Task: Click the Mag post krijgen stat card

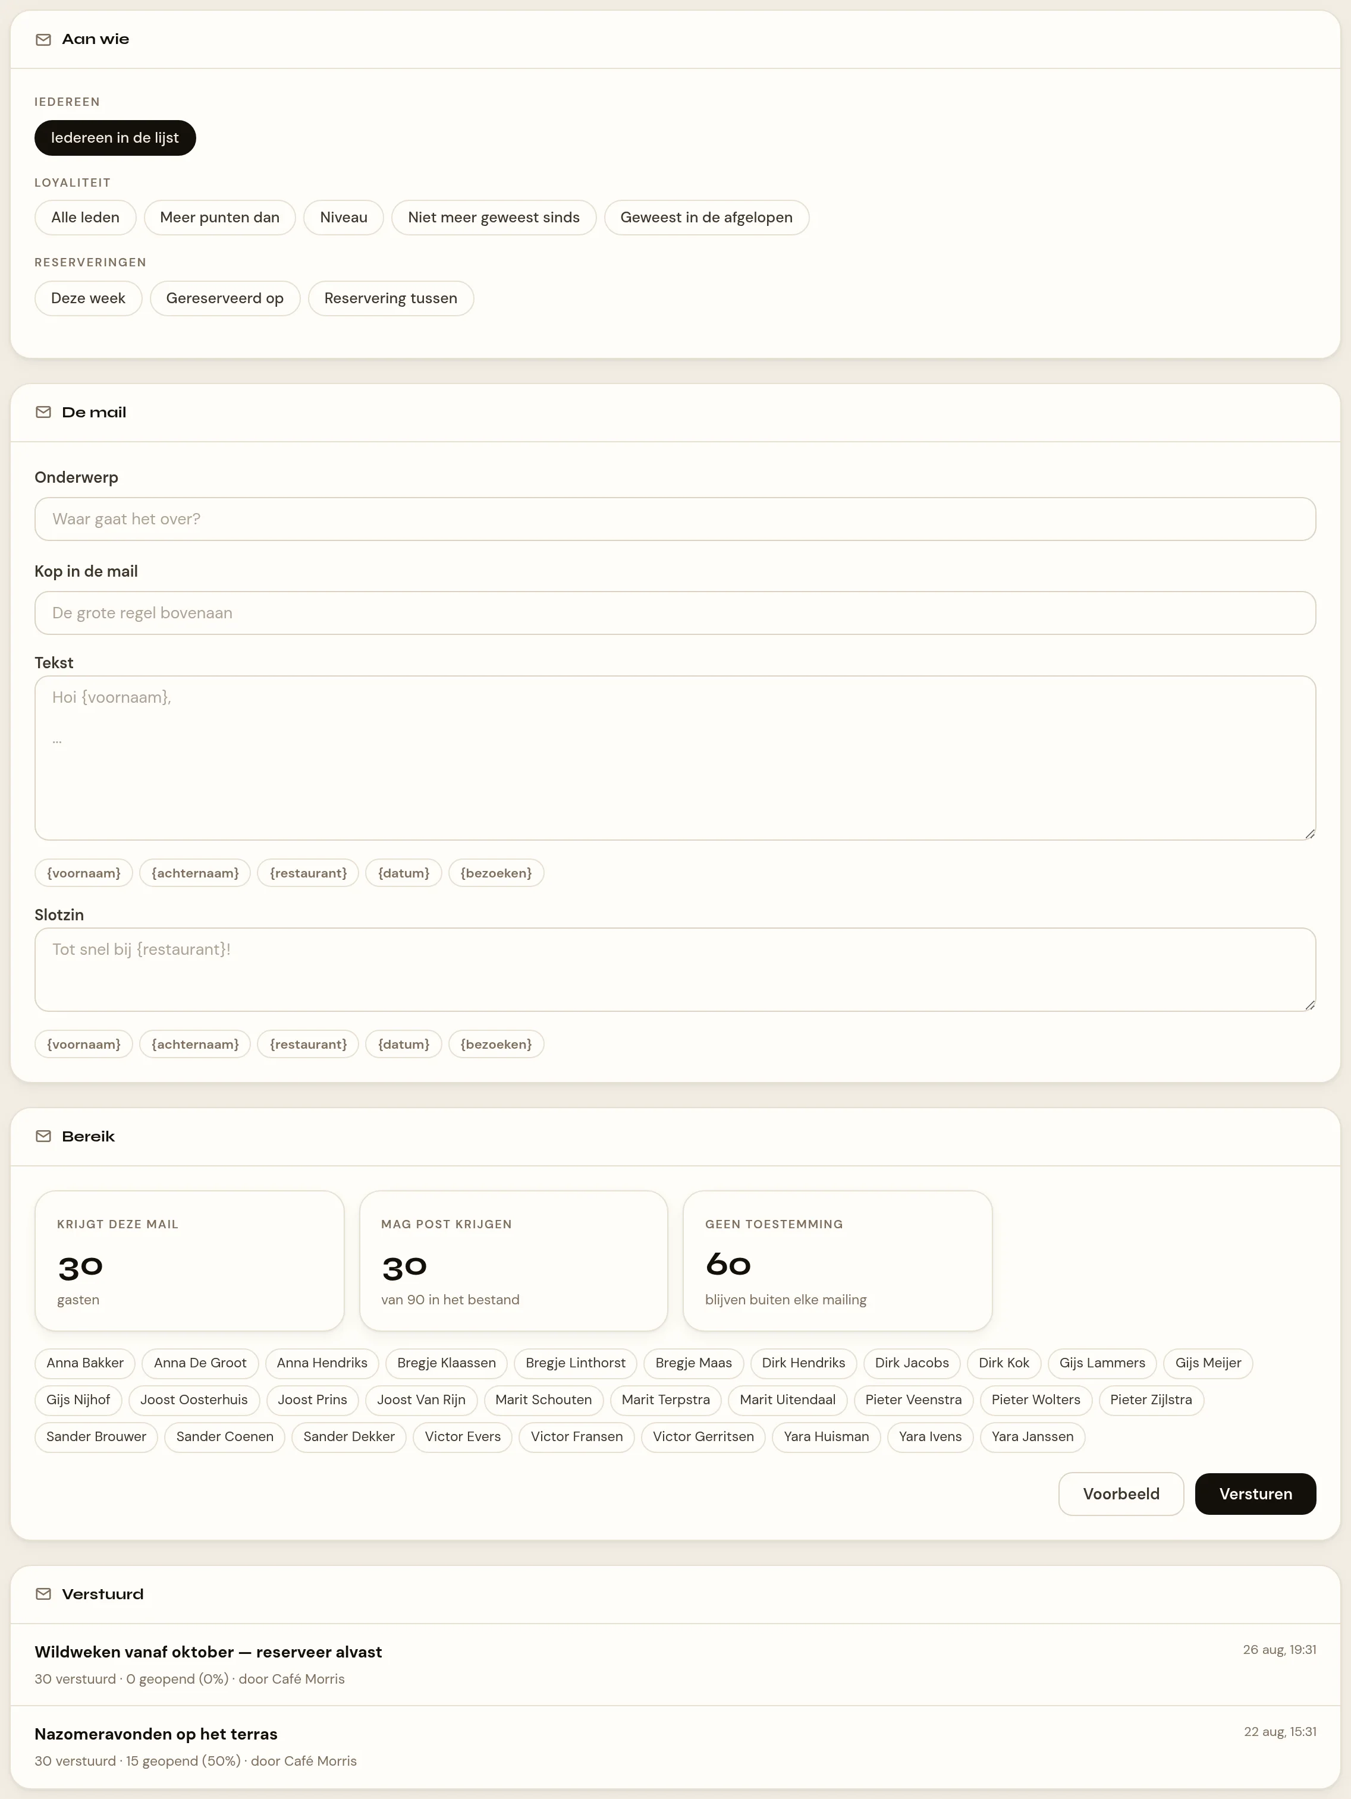Action: [513, 1260]
